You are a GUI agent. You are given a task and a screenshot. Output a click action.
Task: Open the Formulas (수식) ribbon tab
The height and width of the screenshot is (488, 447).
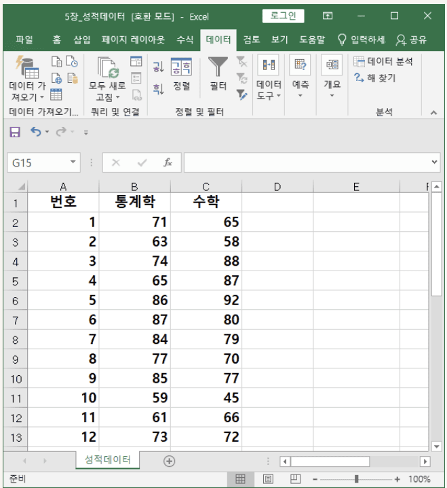click(x=184, y=39)
